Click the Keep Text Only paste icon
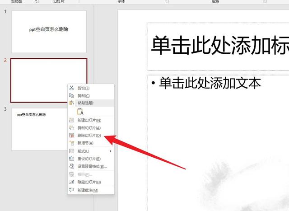This screenshot has height=211, width=289. tap(80, 112)
